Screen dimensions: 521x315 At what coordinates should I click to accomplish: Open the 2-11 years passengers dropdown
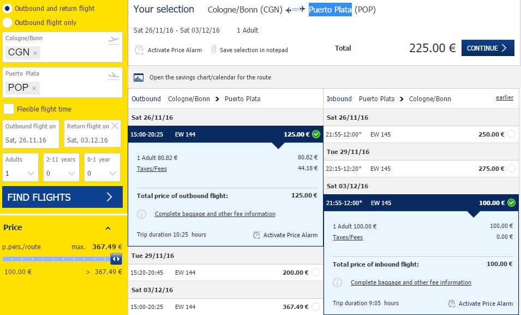pos(61,167)
